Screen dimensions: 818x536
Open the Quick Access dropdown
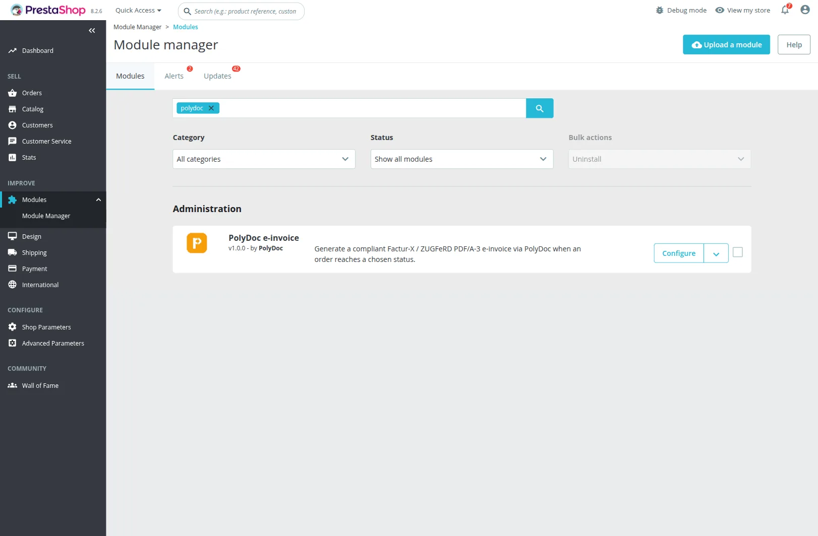[x=138, y=10]
